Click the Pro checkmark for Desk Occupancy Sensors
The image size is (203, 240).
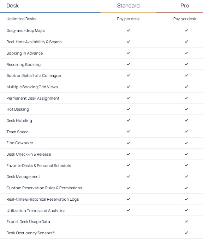[186, 233]
